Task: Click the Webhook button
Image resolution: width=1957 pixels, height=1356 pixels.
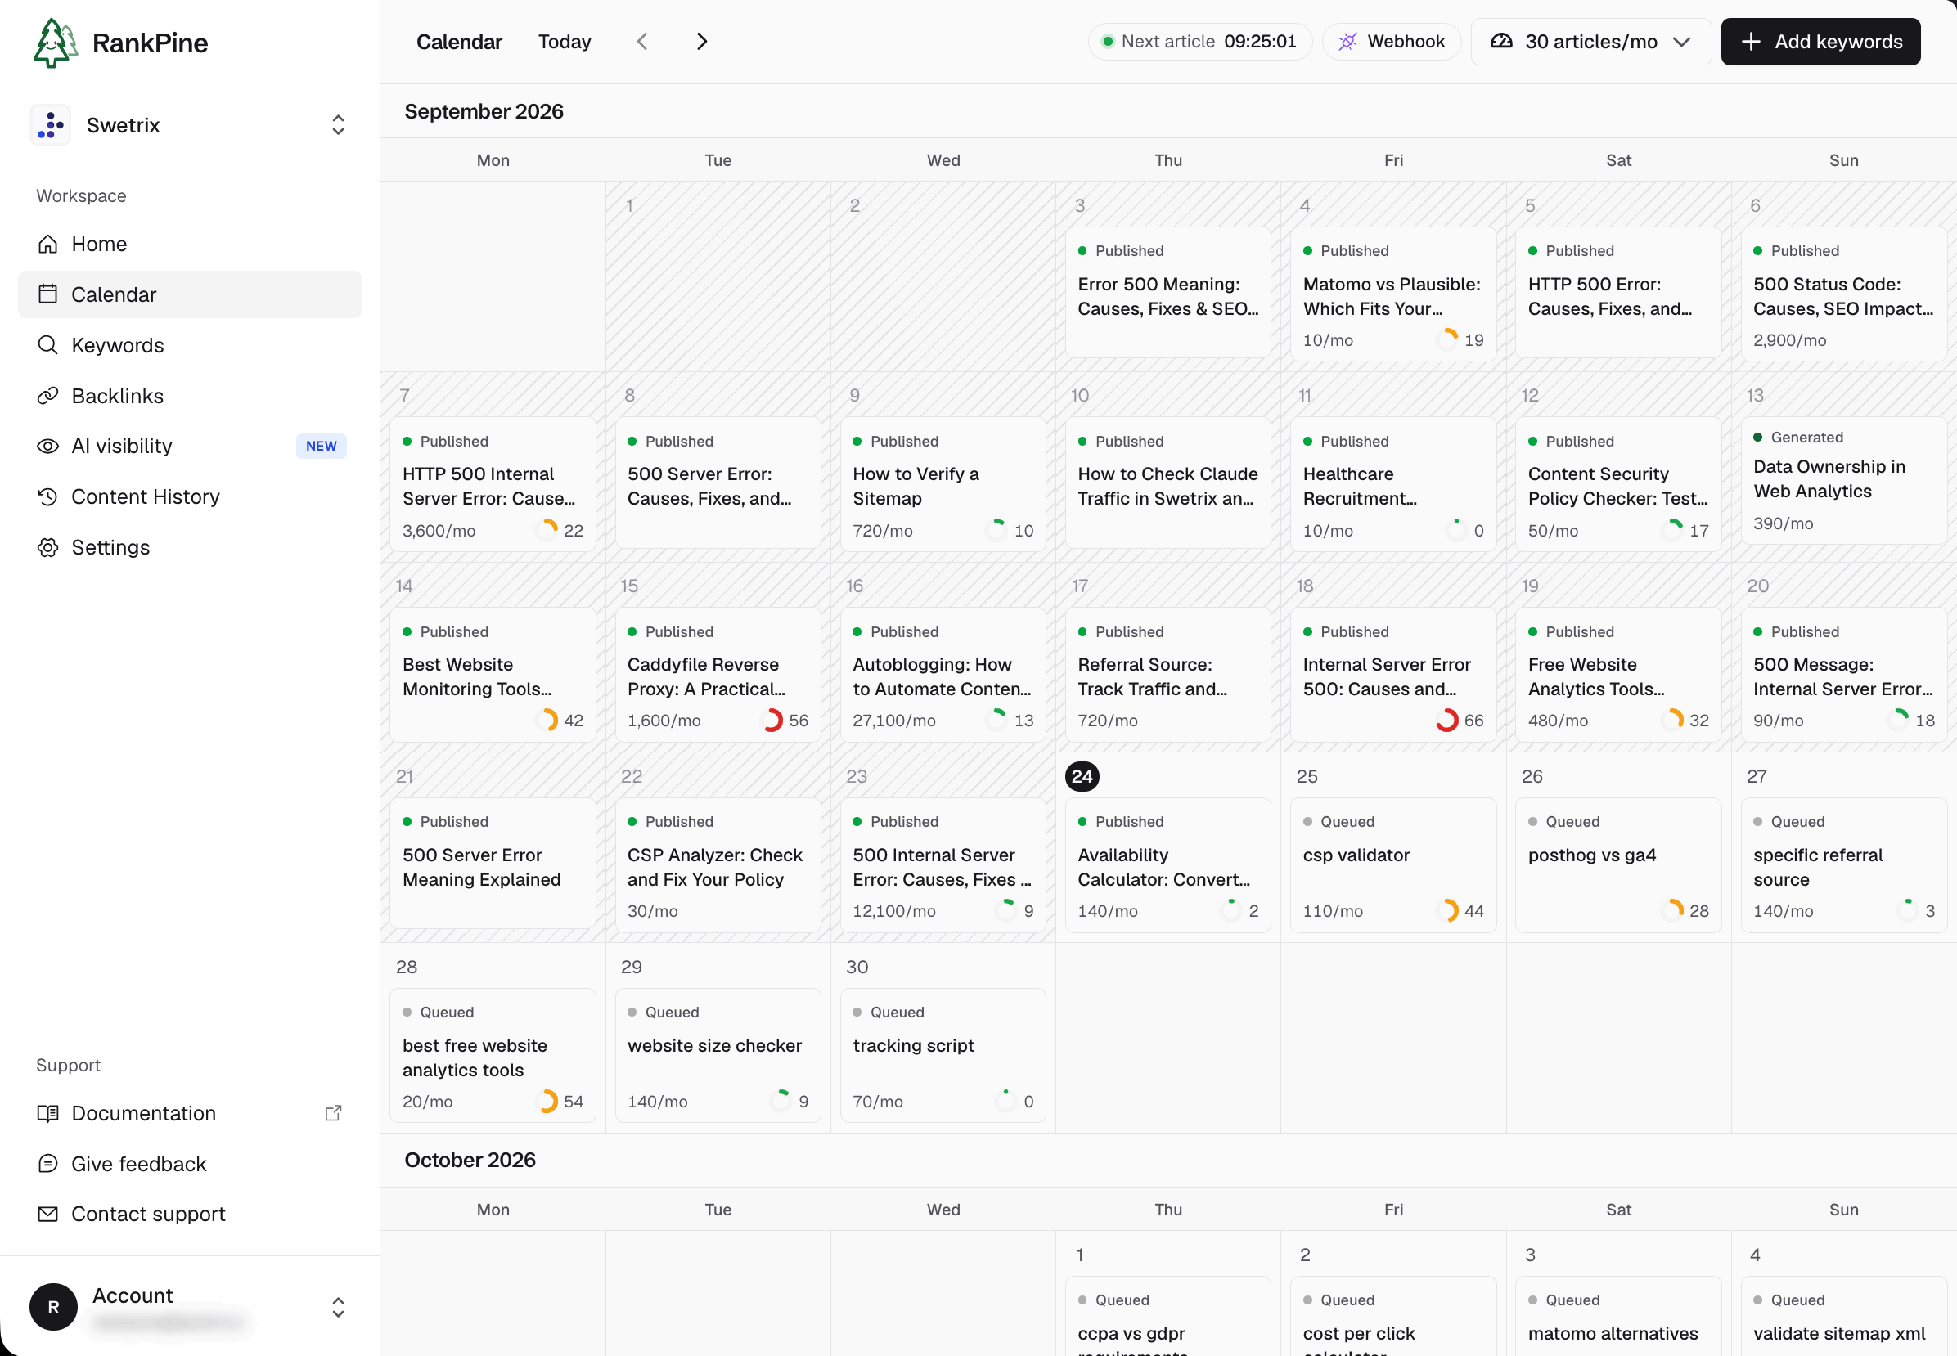Action: pos(1392,42)
